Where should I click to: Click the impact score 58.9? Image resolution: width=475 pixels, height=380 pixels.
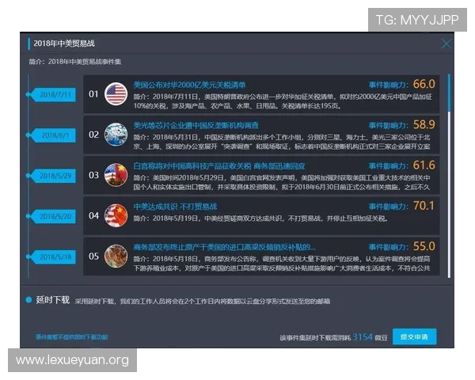tap(424, 125)
